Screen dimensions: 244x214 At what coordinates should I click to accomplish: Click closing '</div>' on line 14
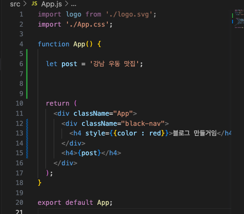73,143
